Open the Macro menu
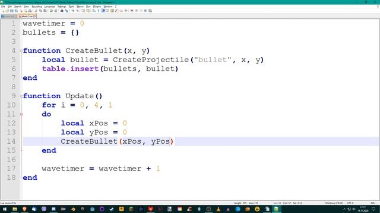The image size is (380, 213). point(80,7)
